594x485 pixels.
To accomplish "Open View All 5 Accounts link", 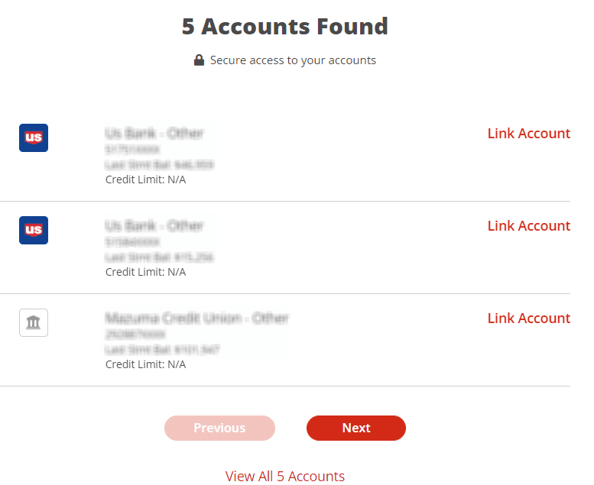I will 285,477.
